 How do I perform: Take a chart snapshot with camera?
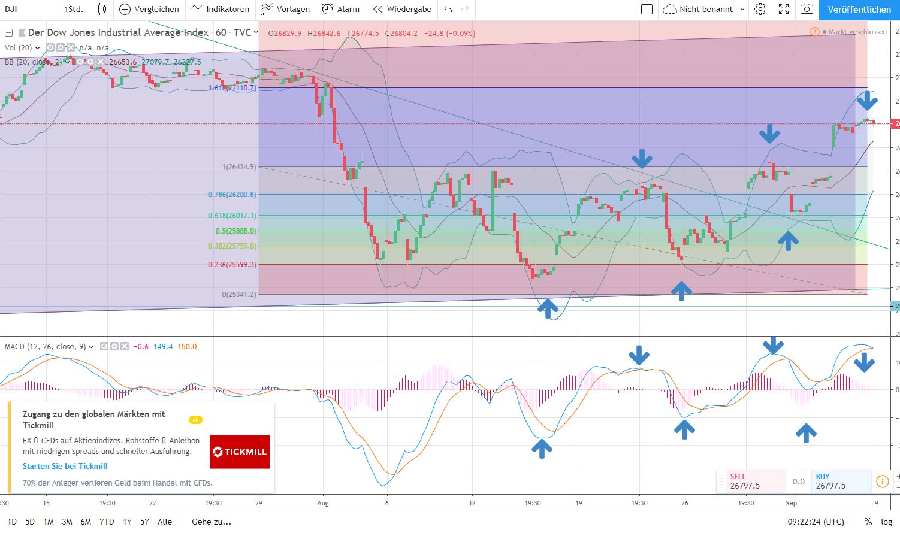click(807, 9)
